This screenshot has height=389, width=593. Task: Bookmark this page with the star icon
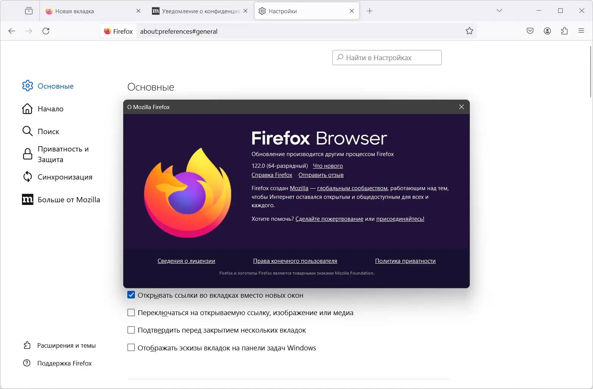click(469, 31)
